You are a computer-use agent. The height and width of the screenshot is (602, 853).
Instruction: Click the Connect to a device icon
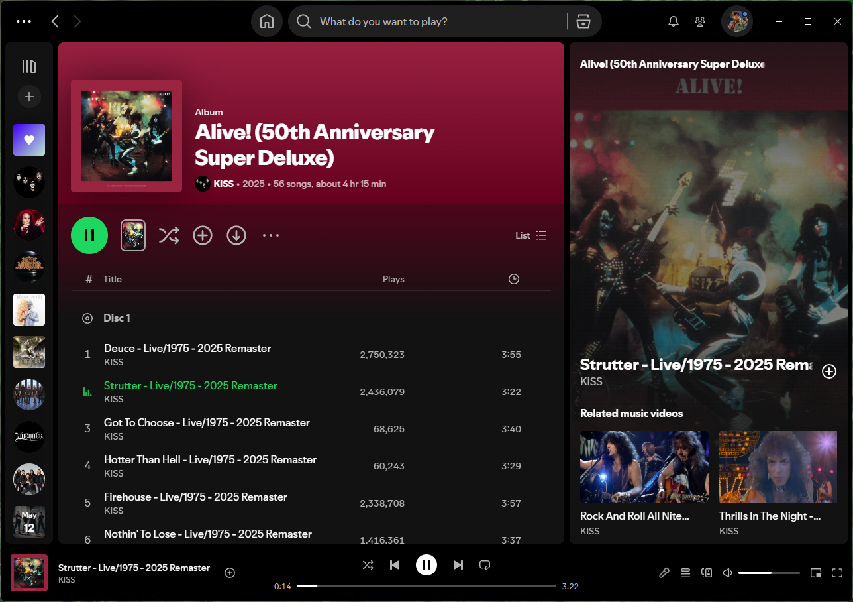pos(707,572)
